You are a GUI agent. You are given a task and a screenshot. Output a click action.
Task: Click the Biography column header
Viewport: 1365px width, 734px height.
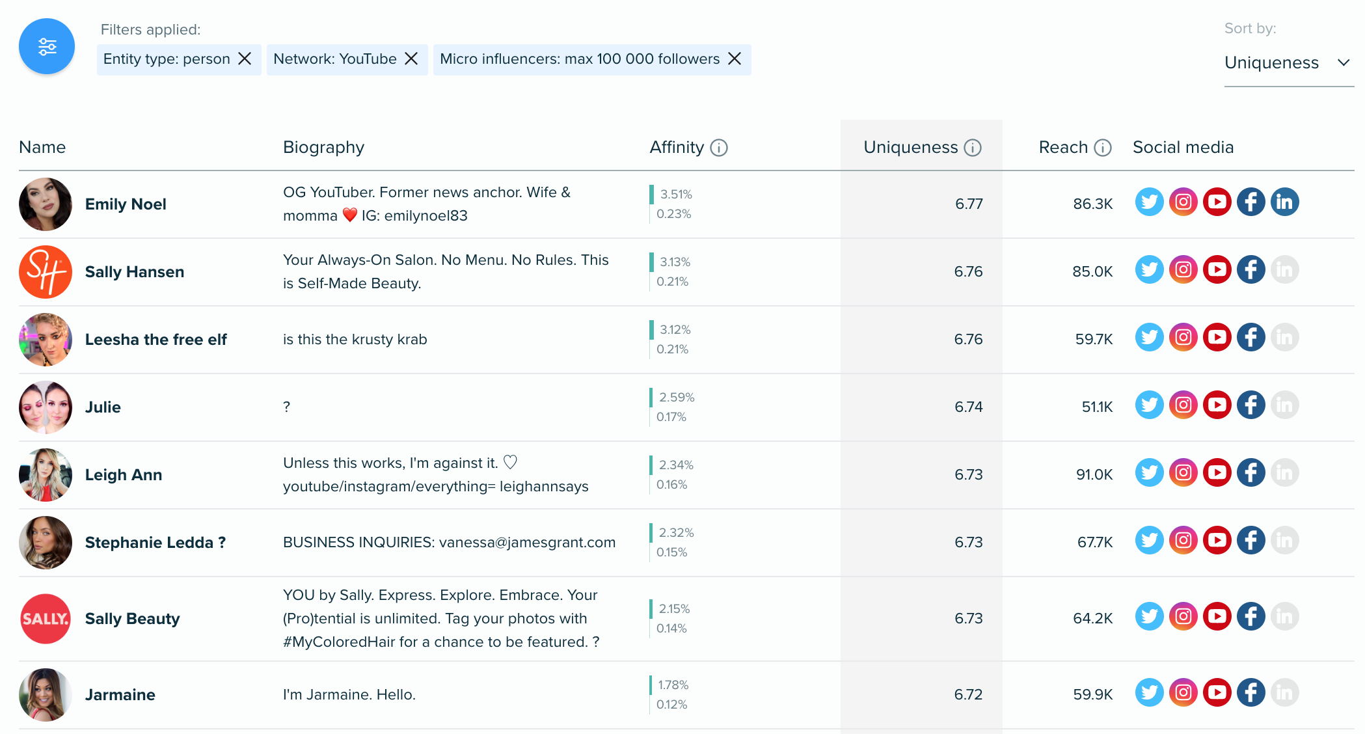coord(323,148)
